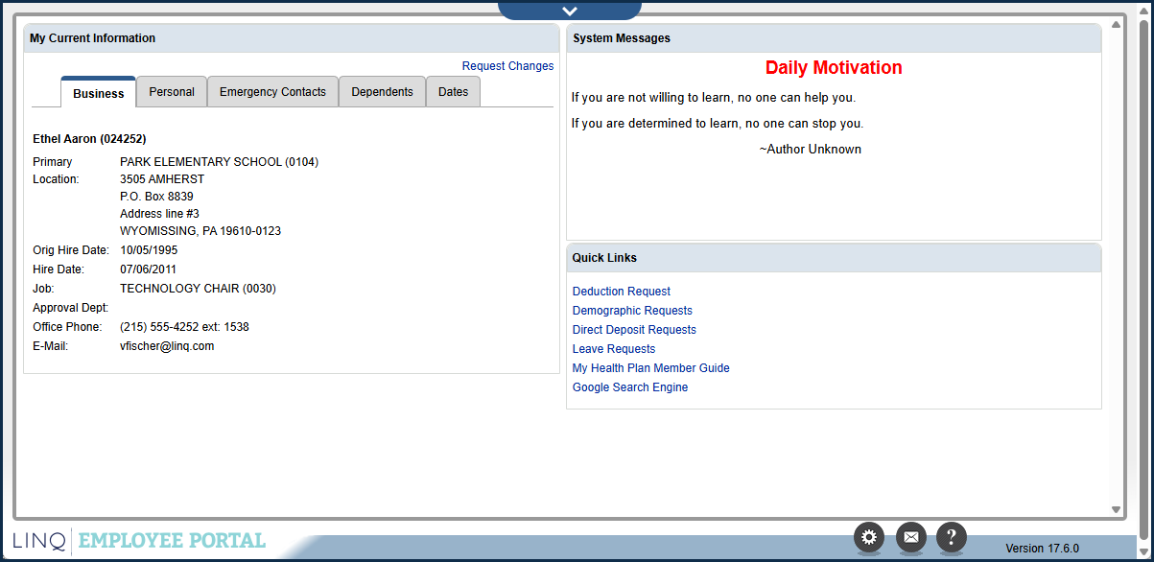Select the Dates tab
This screenshot has height=562, width=1154.
tap(453, 92)
